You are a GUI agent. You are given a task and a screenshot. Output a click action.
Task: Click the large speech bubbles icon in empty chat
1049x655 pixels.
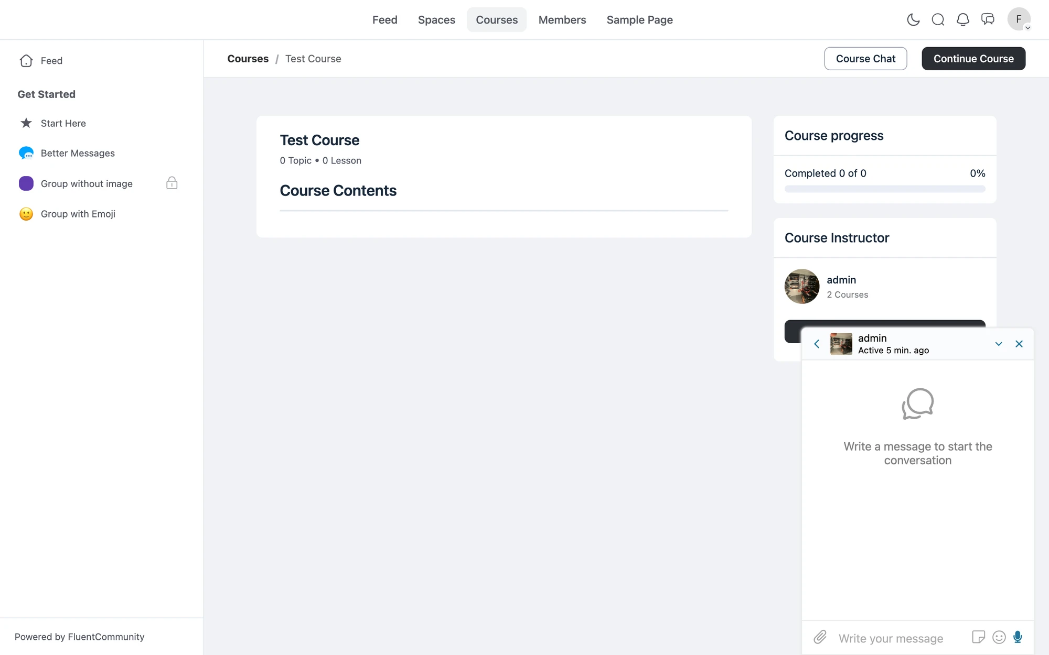tap(918, 403)
